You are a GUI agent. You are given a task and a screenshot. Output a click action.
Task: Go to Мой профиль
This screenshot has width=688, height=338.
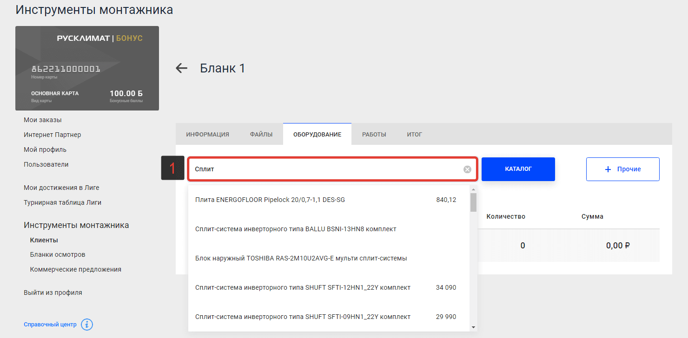tap(45, 149)
